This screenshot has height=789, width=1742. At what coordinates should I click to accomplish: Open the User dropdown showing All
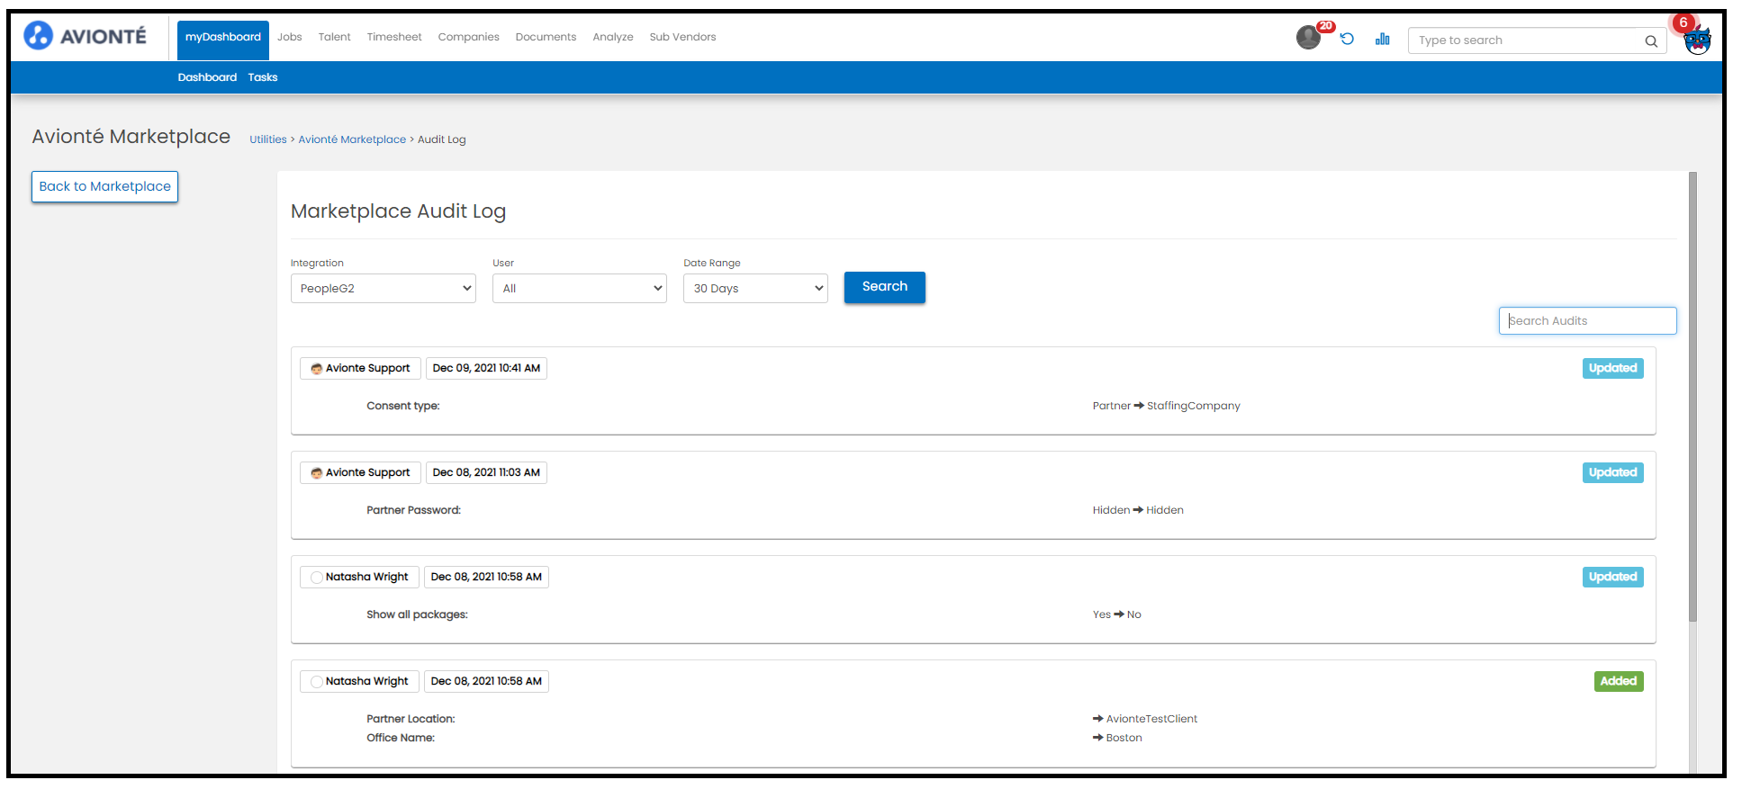click(x=580, y=289)
